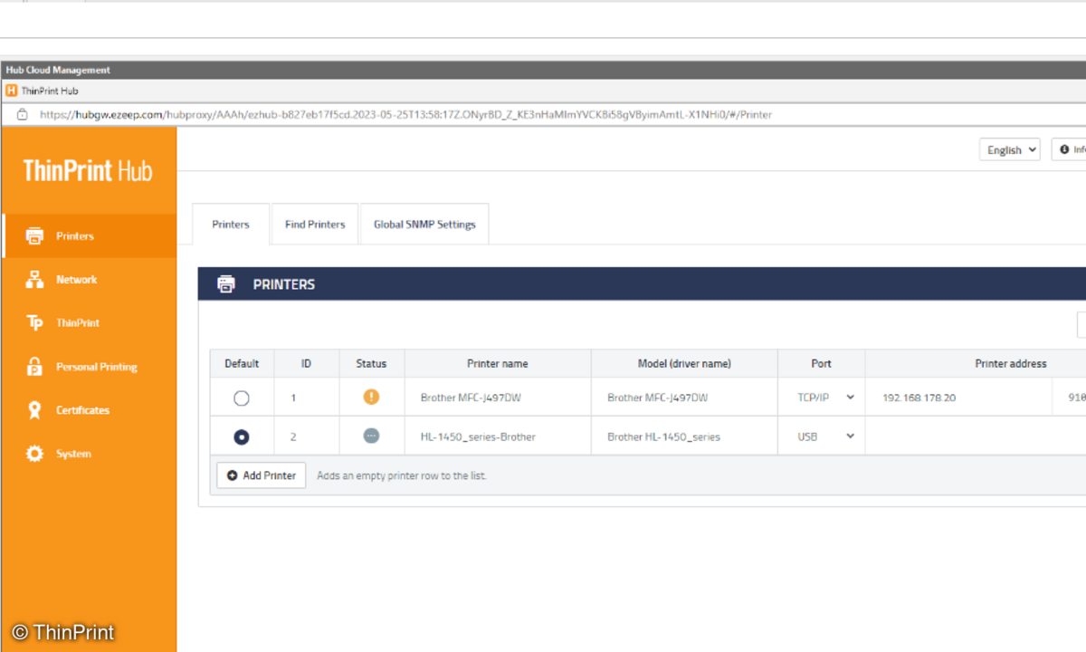Click the Tp ThinPrint icon in sidebar

click(x=34, y=323)
